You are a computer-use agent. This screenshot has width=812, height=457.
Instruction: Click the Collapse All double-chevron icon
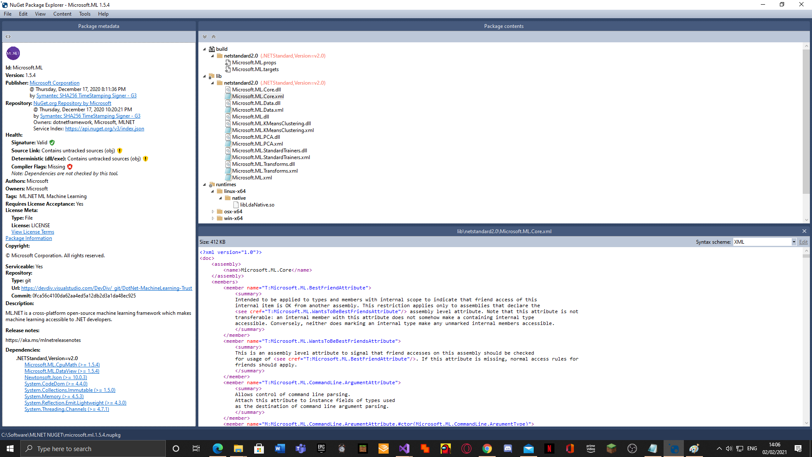(x=214, y=37)
